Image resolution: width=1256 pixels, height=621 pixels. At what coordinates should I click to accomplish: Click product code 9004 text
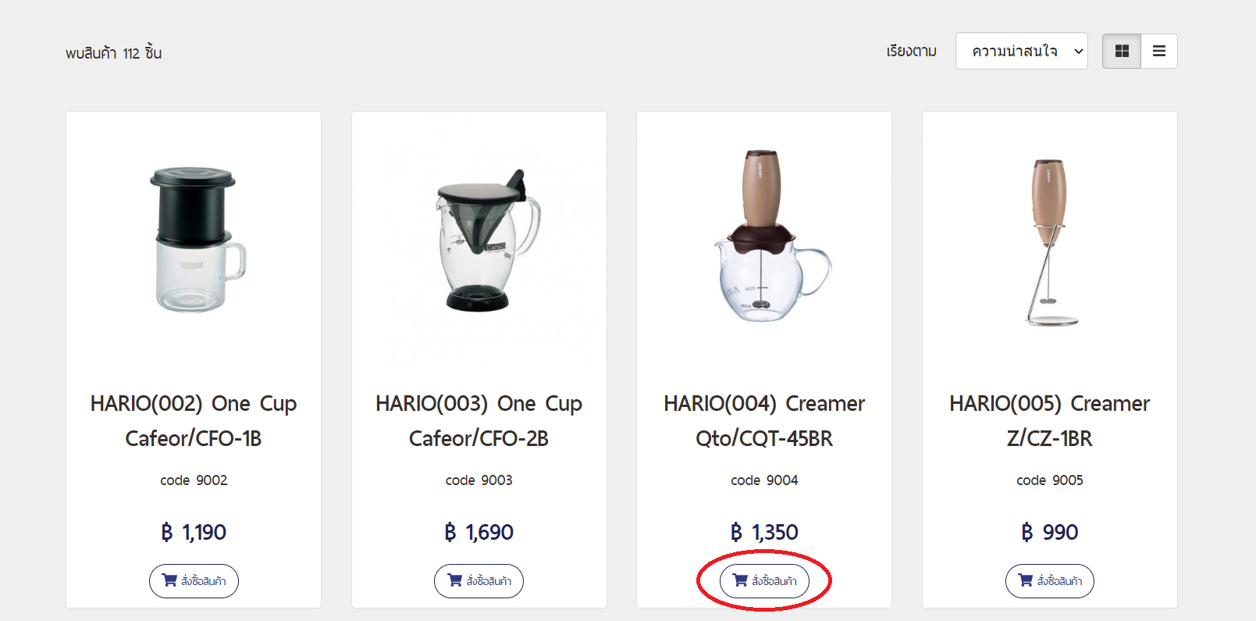pyautogui.click(x=764, y=480)
